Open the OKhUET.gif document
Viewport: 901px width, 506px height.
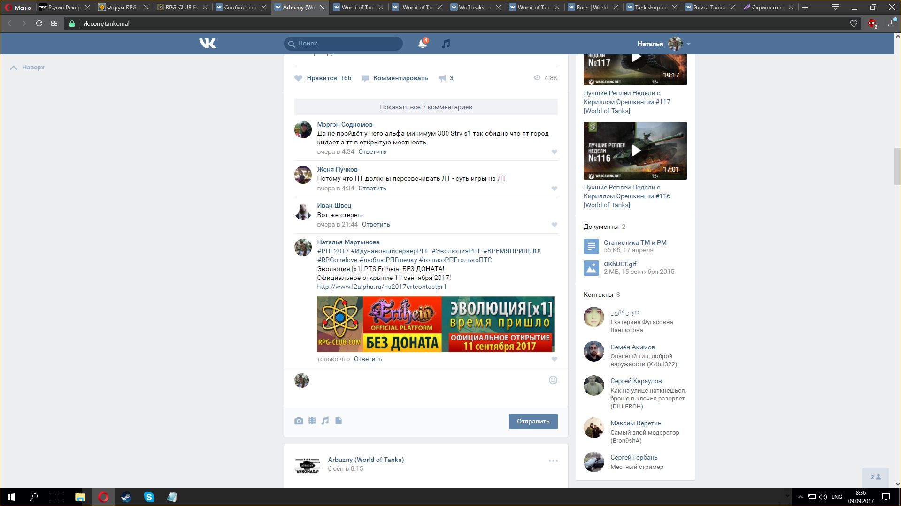click(620, 264)
